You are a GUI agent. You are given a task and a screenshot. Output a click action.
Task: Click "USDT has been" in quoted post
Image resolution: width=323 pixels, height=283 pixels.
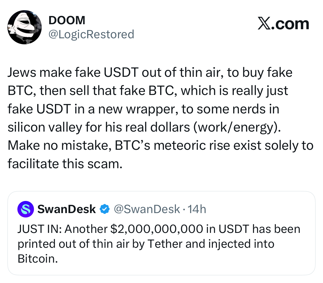coord(259,229)
